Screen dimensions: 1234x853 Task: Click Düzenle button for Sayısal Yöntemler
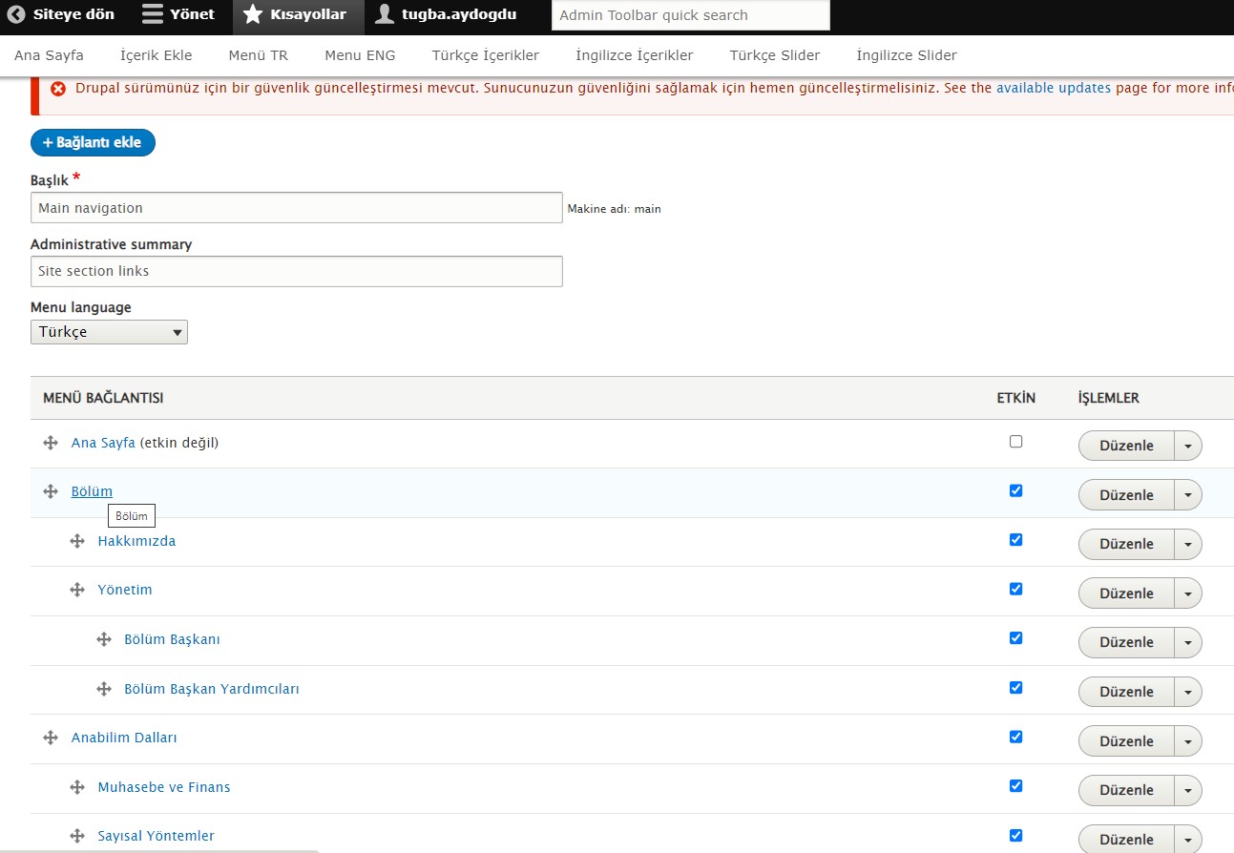(1126, 840)
